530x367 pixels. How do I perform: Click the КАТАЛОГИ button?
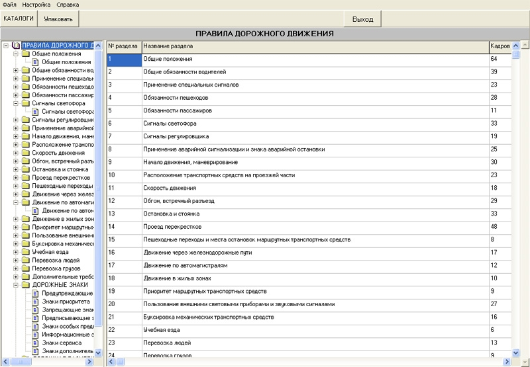19,19
